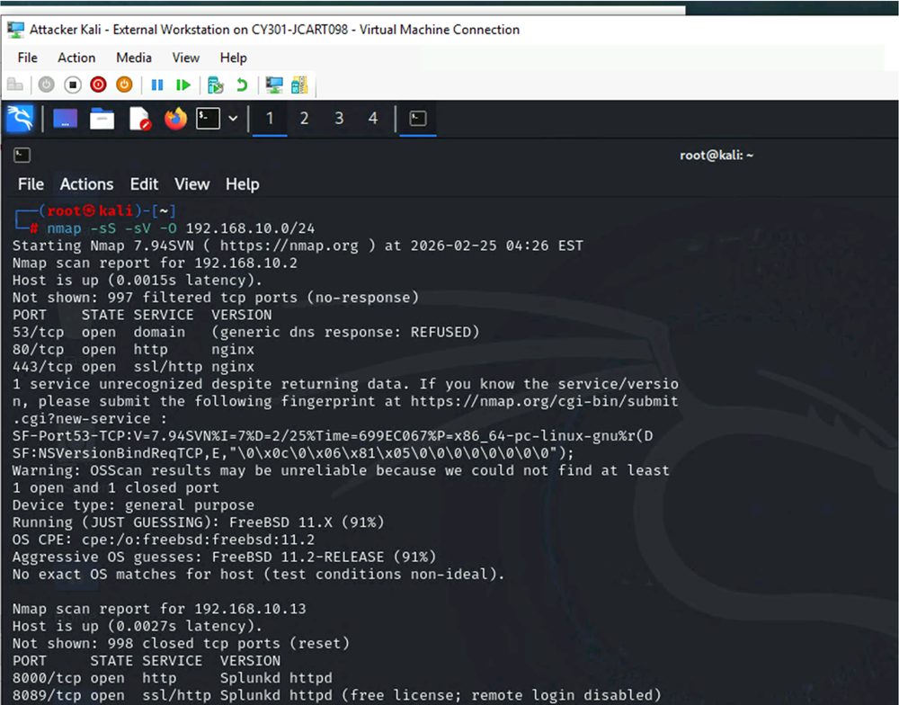Switch to workspace 2
The width and height of the screenshot is (899, 705).
pyautogui.click(x=305, y=119)
